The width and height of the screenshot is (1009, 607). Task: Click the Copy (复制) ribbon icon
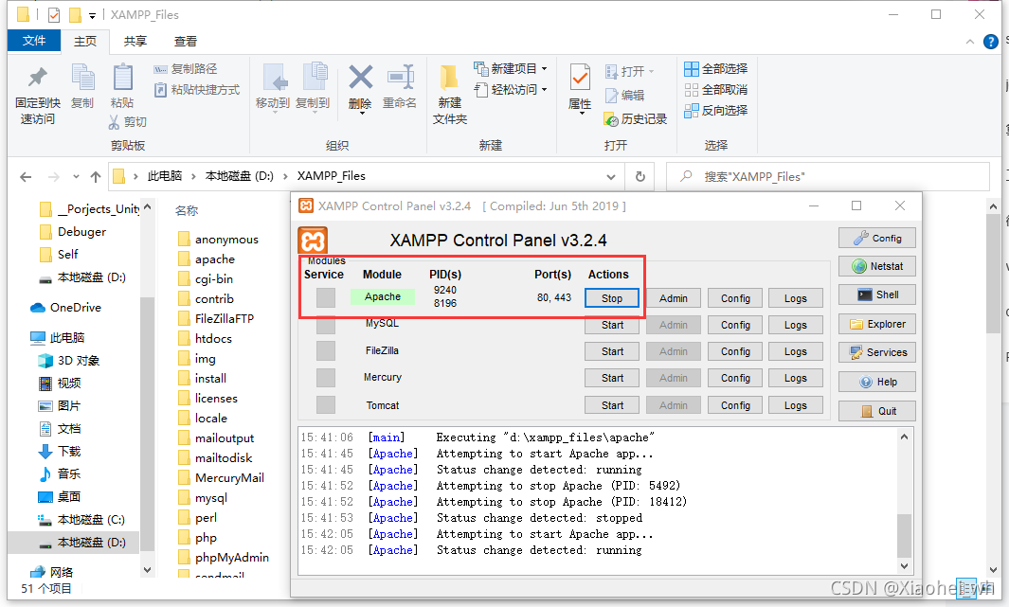82,78
